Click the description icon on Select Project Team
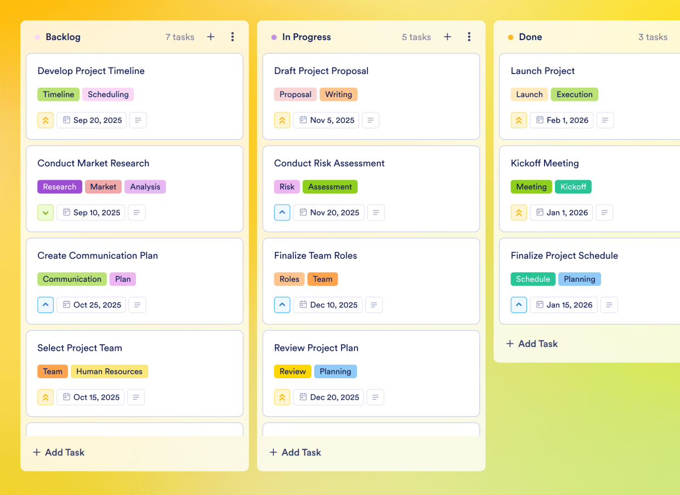This screenshot has height=495, width=680. coord(136,397)
